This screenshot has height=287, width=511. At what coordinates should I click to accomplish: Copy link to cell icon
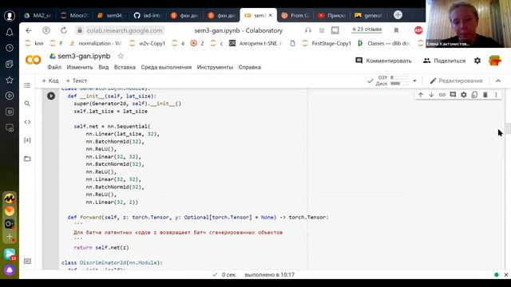click(442, 95)
